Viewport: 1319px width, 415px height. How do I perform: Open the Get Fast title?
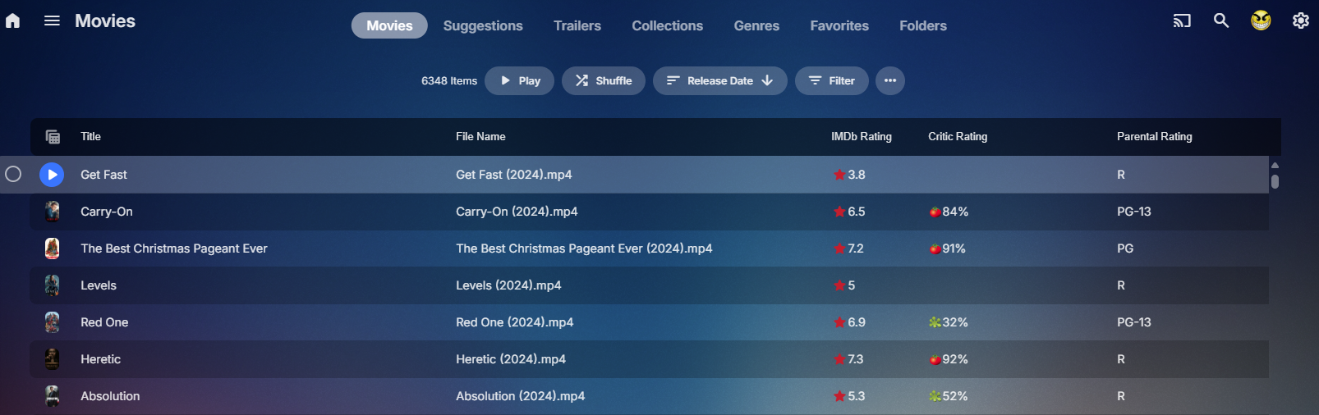tap(103, 175)
